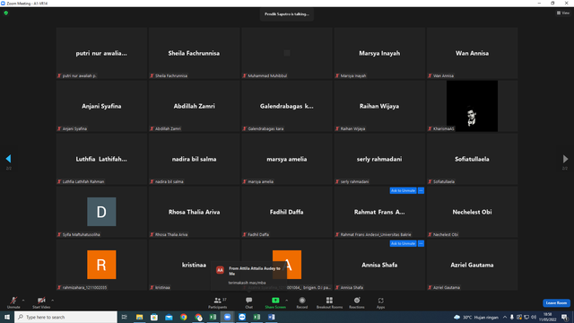
Task: Open Microsoft Store from taskbar
Action: [x=154, y=317]
